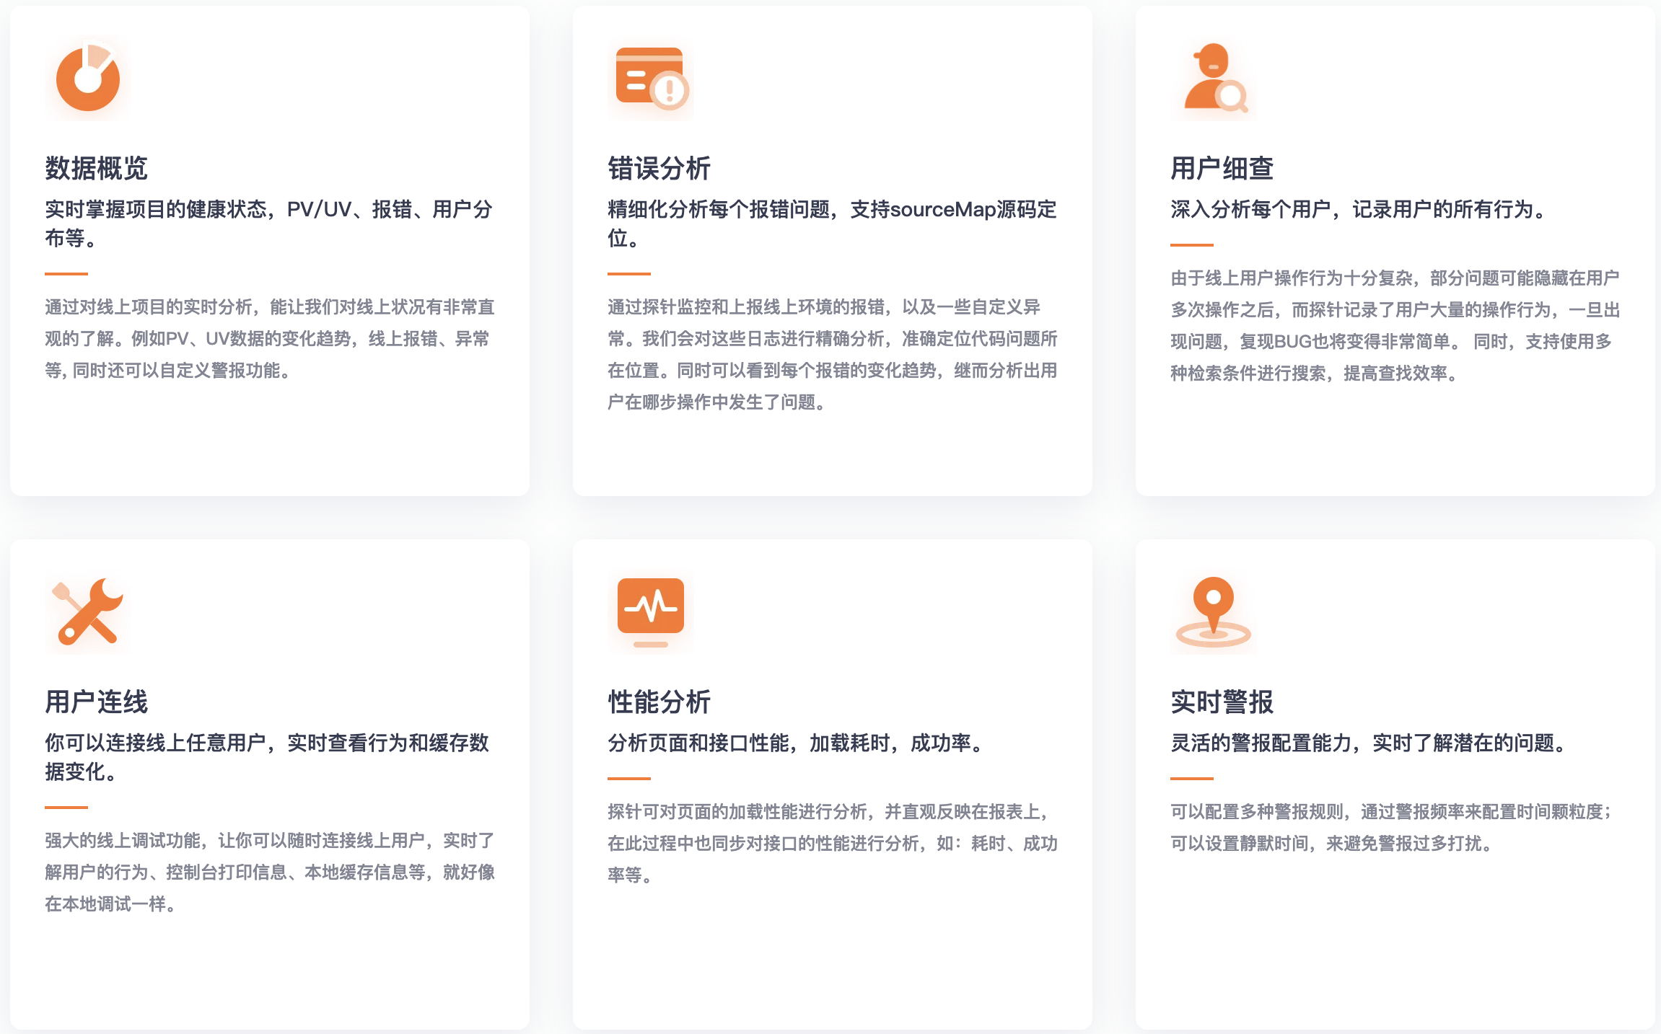
Task: Click the 数据概览 pie chart icon
Action: click(88, 78)
